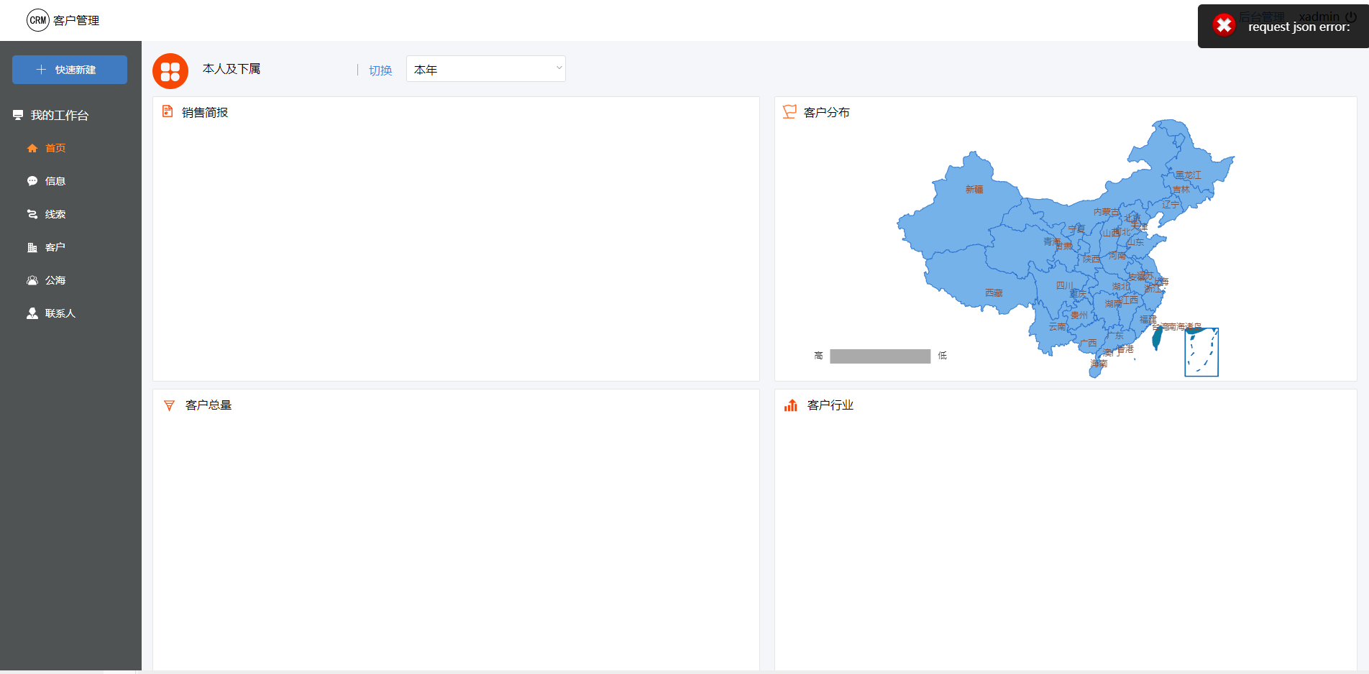Click the monitor icon beside 我的工作台
The width and height of the screenshot is (1369, 674).
click(18, 115)
